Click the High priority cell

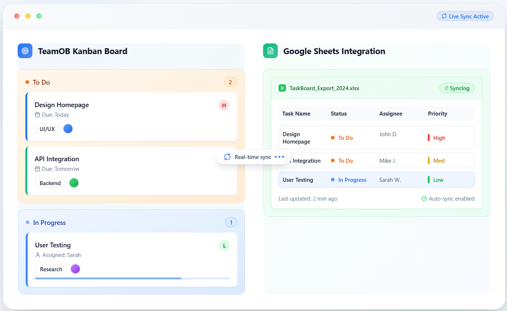pos(437,138)
